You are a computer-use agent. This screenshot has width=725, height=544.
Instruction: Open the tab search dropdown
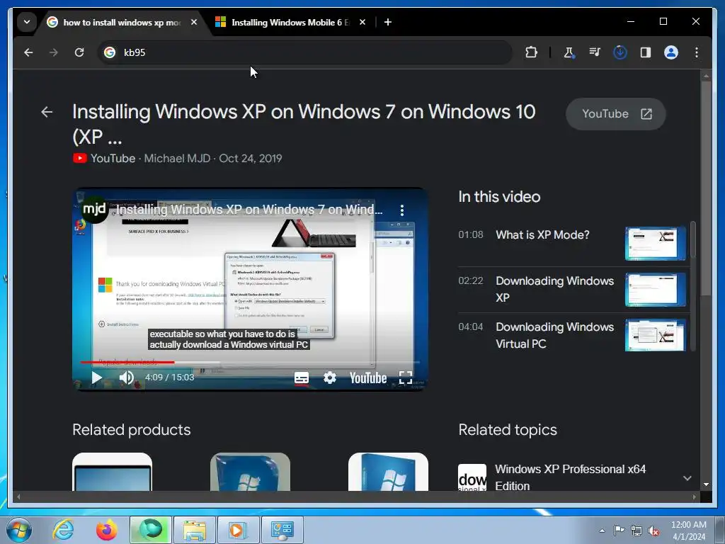point(27,22)
